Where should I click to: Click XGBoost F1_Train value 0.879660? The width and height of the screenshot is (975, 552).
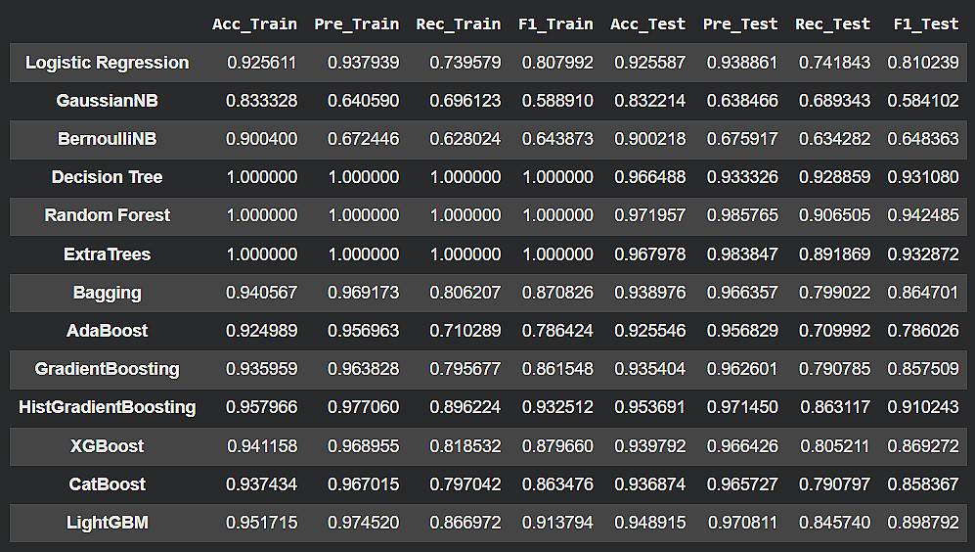(x=557, y=446)
